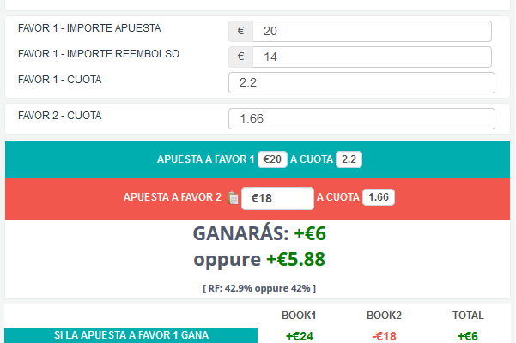
Task: Click the €20 badge in teal bar
Action: tap(272, 159)
